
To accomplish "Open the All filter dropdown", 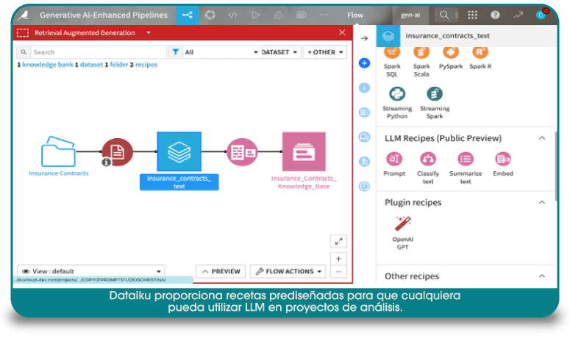I will (x=221, y=52).
